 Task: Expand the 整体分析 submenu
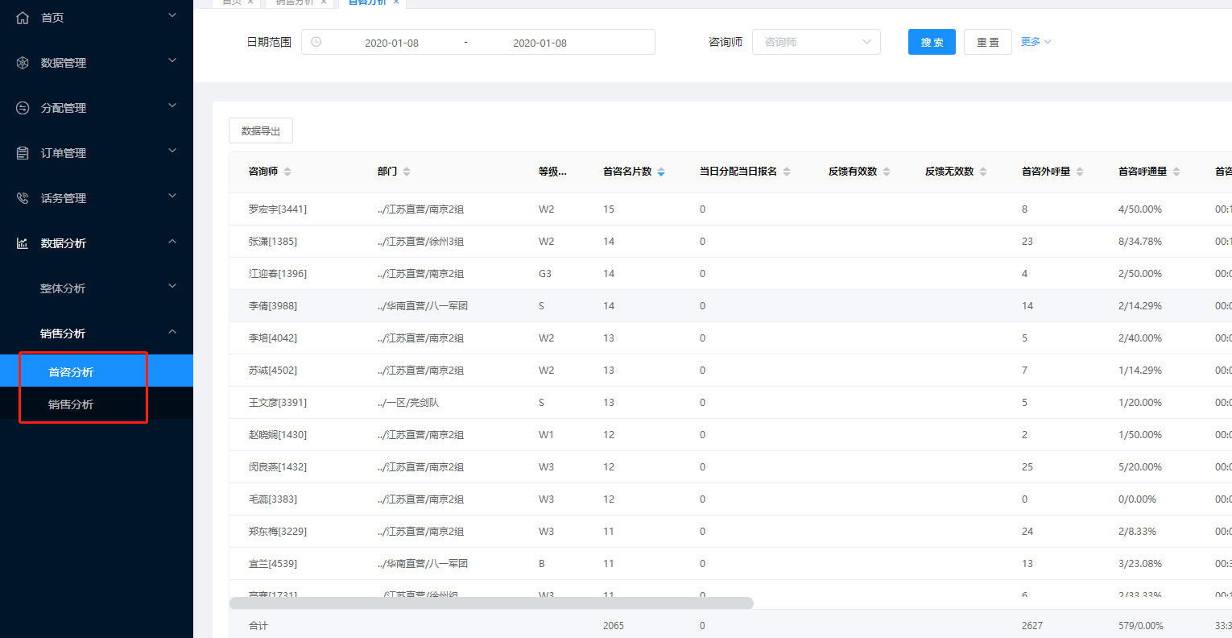coord(172,288)
